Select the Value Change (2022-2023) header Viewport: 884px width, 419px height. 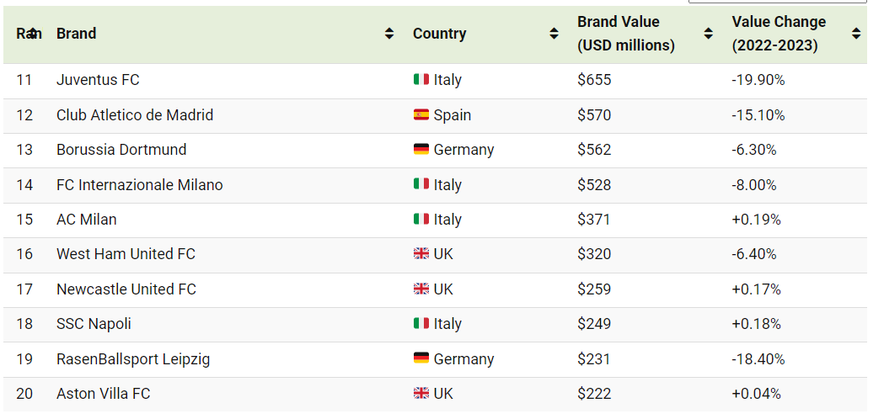780,33
